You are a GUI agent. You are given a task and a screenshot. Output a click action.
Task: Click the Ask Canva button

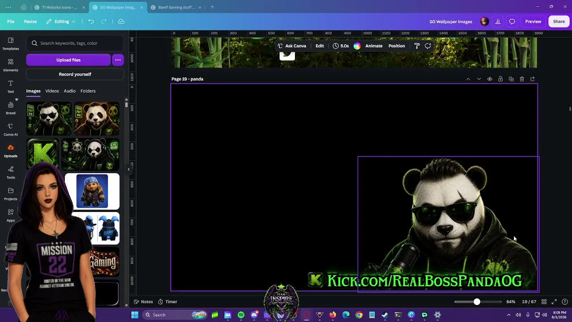(292, 46)
